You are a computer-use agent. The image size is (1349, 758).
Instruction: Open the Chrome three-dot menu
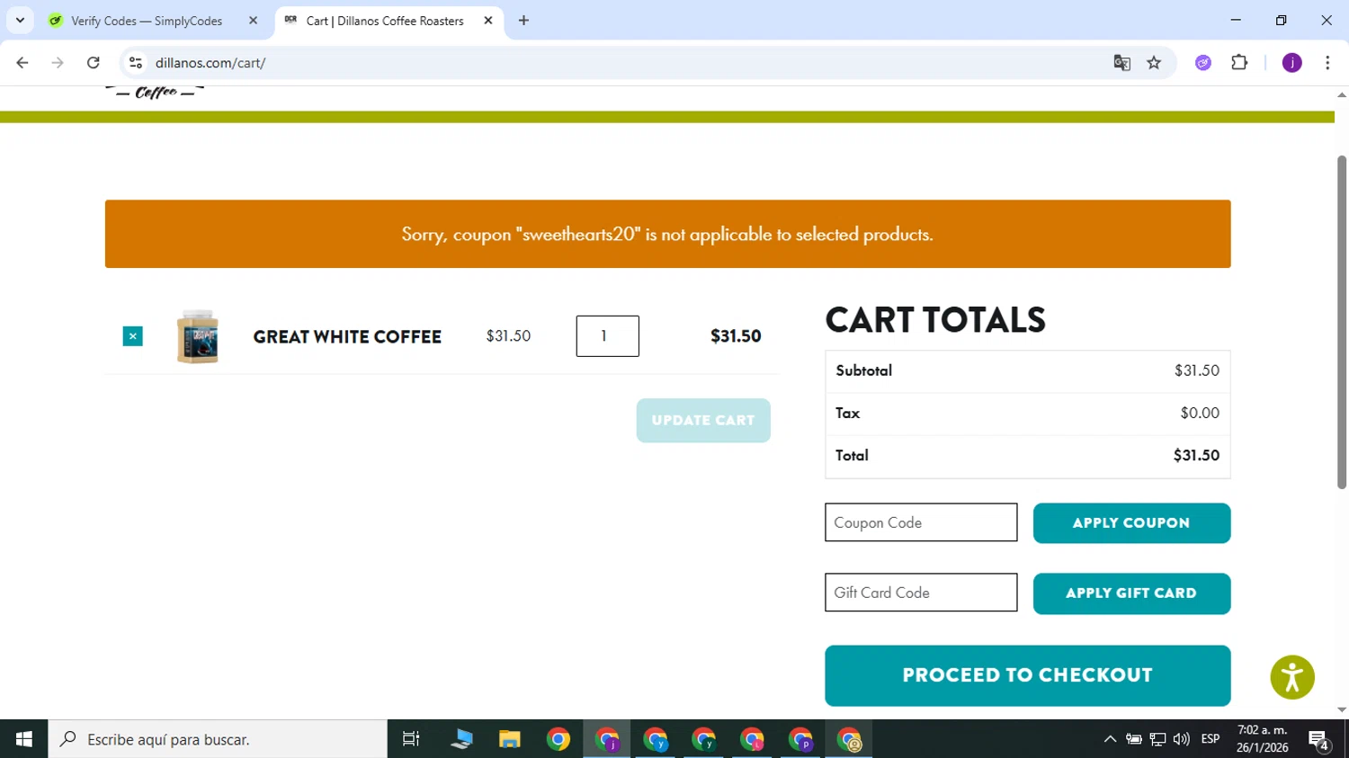[x=1327, y=63]
